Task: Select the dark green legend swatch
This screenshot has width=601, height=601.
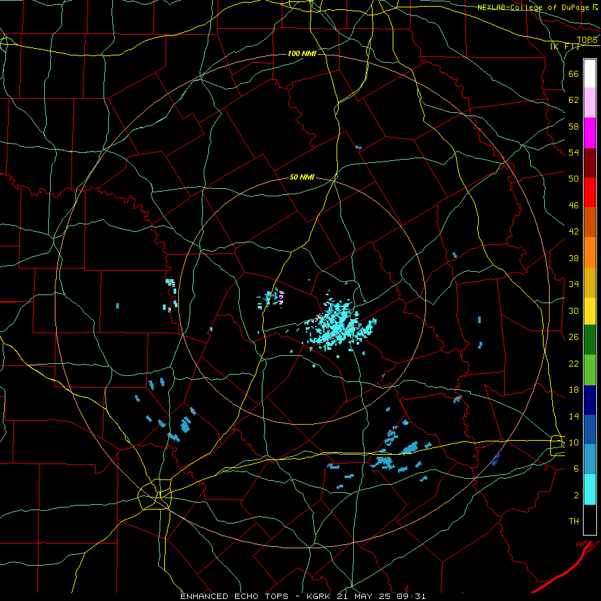Action: pos(590,340)
